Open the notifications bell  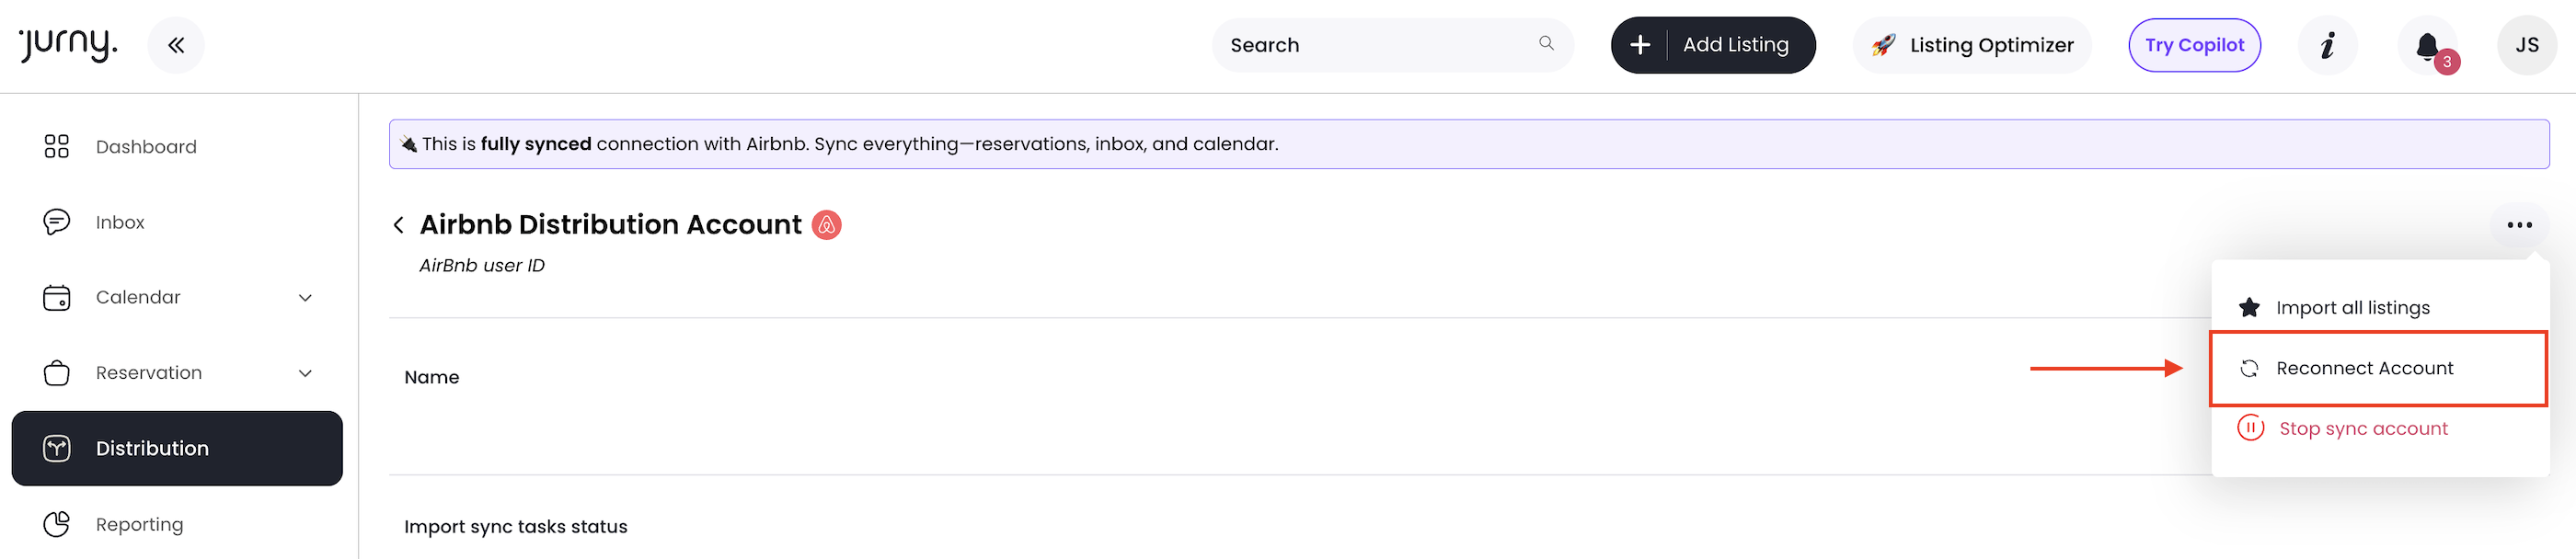click(2427, 46)
